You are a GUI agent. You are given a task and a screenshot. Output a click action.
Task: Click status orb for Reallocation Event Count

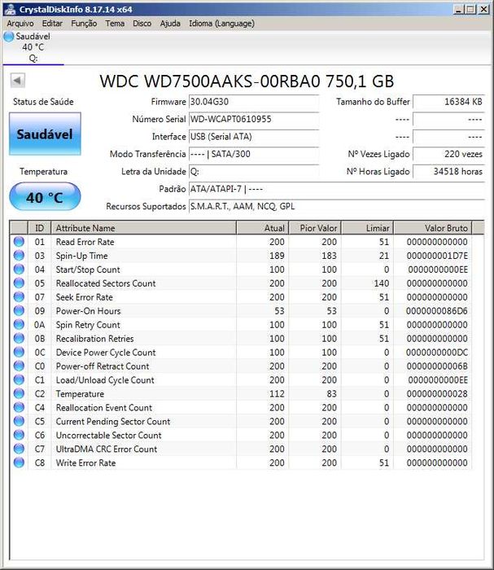(19, 407)
